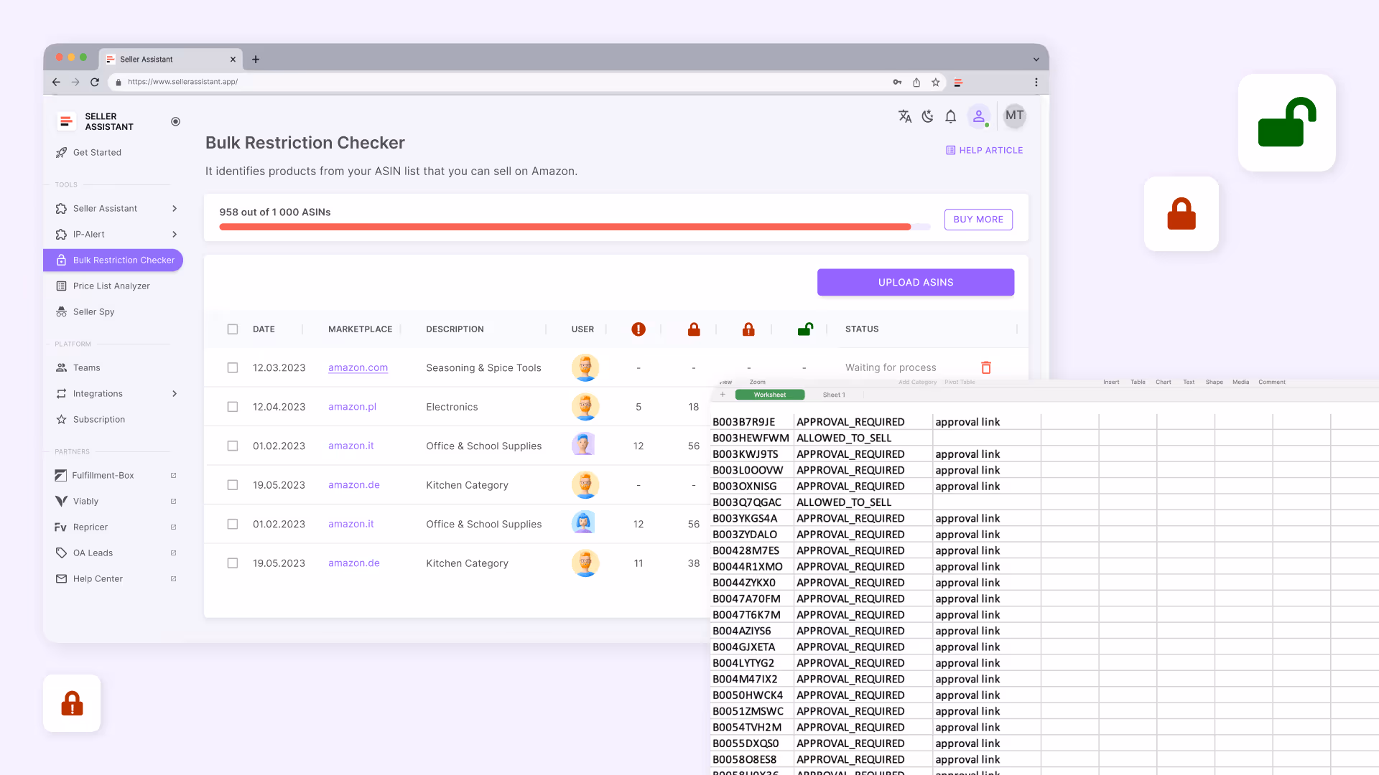Click the red exclamation column icon
Viewport: 1379px width, 775px height.
pyautogui.click(x=638, y=329)
